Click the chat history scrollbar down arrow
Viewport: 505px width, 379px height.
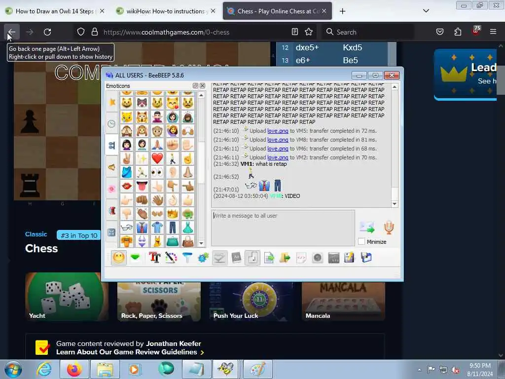click(x=395, y=204)
